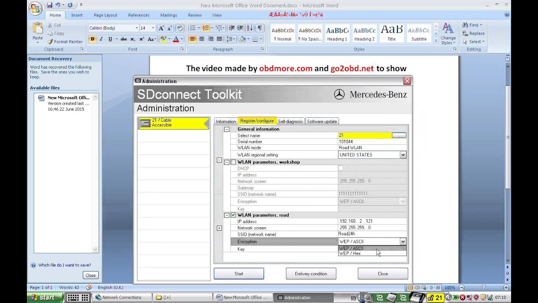Justify the text in Word

tap(219, 39)
